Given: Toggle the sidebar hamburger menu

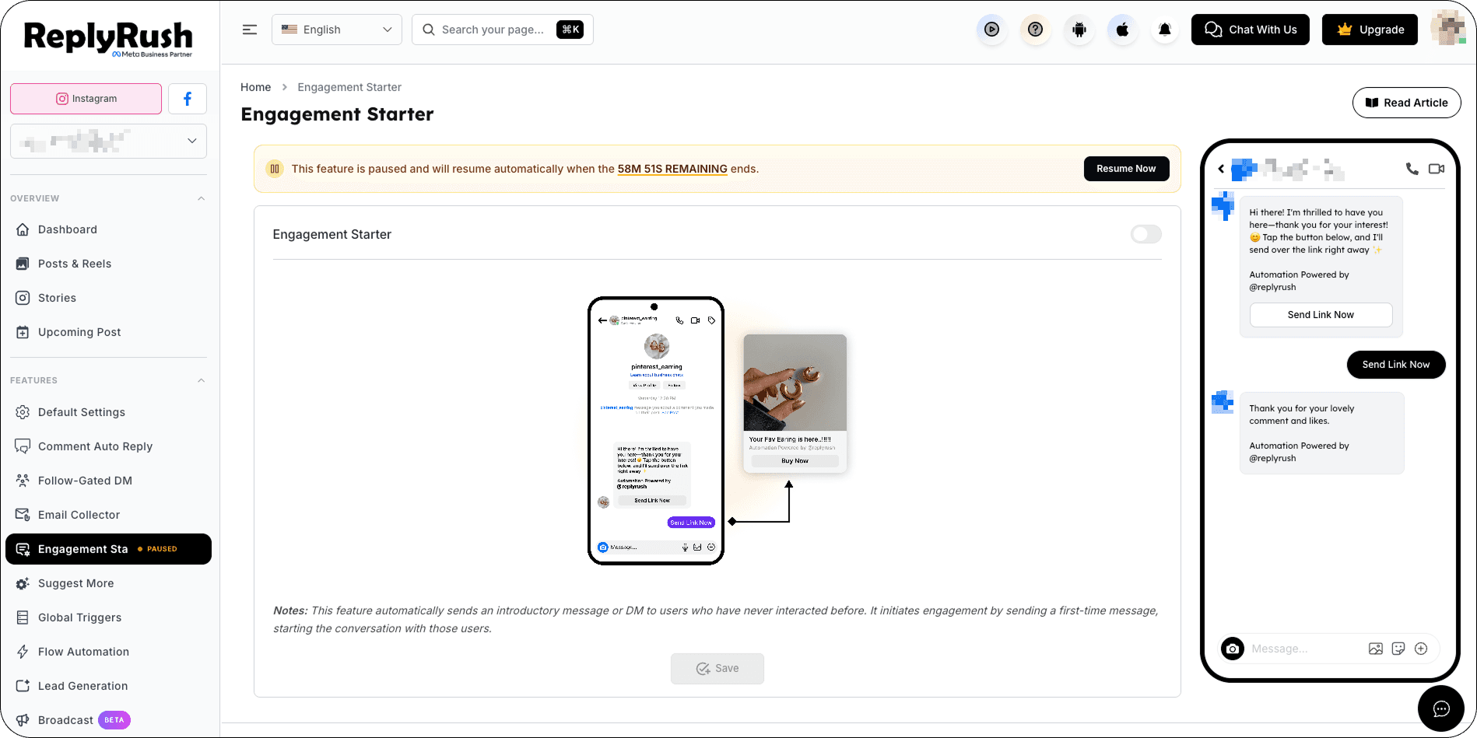Looking at the screenshot, I should tap(250, 30).
